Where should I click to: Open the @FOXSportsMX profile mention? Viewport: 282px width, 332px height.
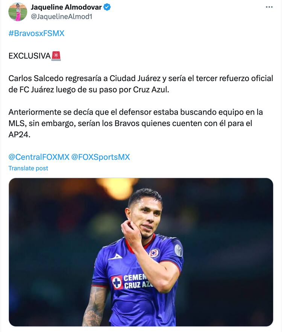100,157
